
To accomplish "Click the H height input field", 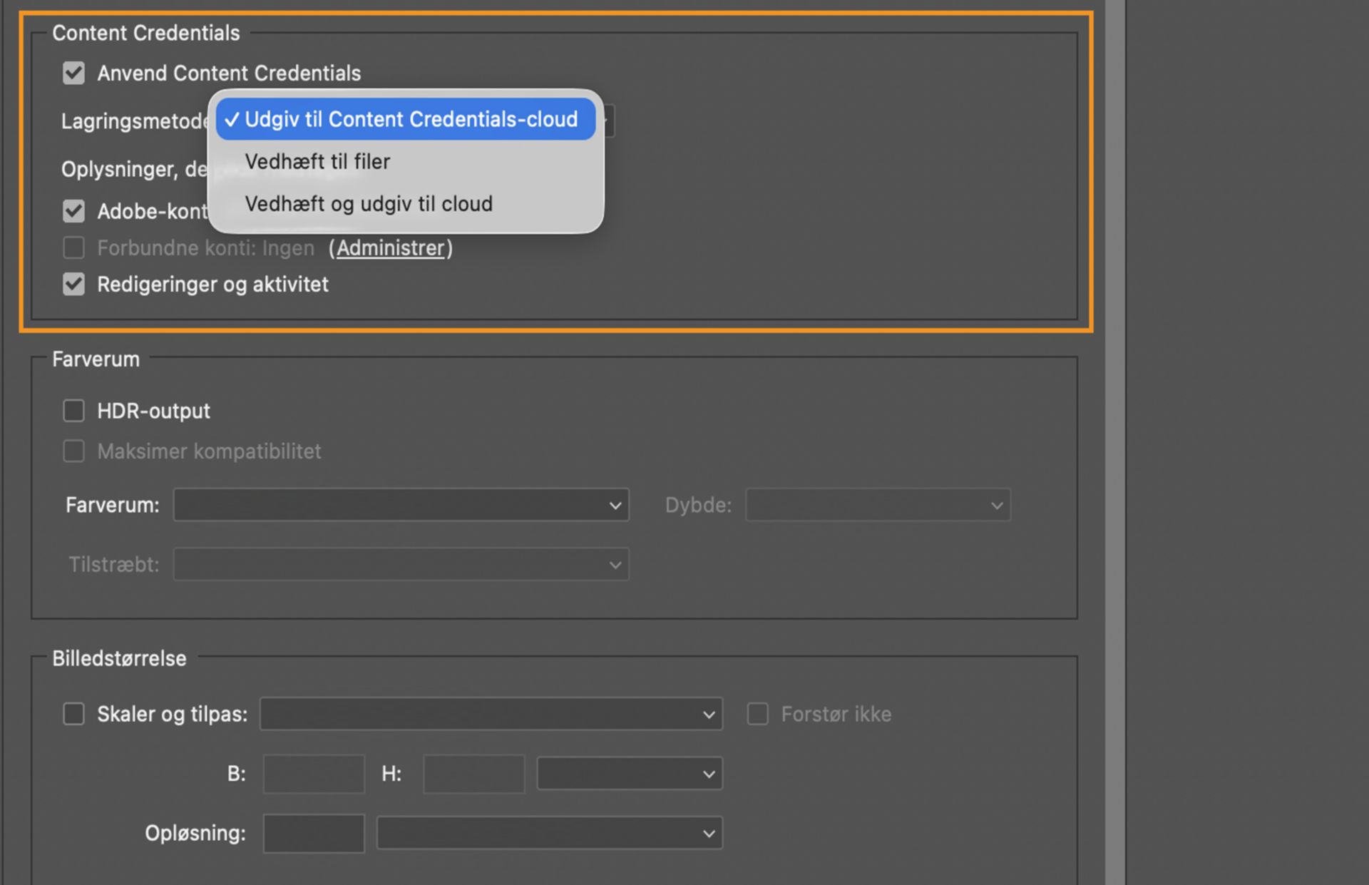I will point(473,774).
